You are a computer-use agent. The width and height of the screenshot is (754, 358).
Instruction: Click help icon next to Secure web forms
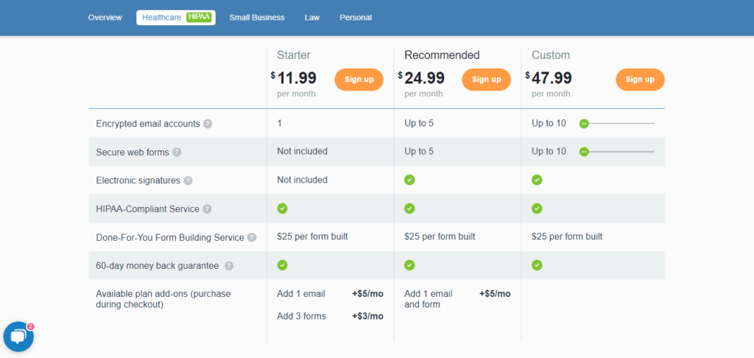(177, 152)
